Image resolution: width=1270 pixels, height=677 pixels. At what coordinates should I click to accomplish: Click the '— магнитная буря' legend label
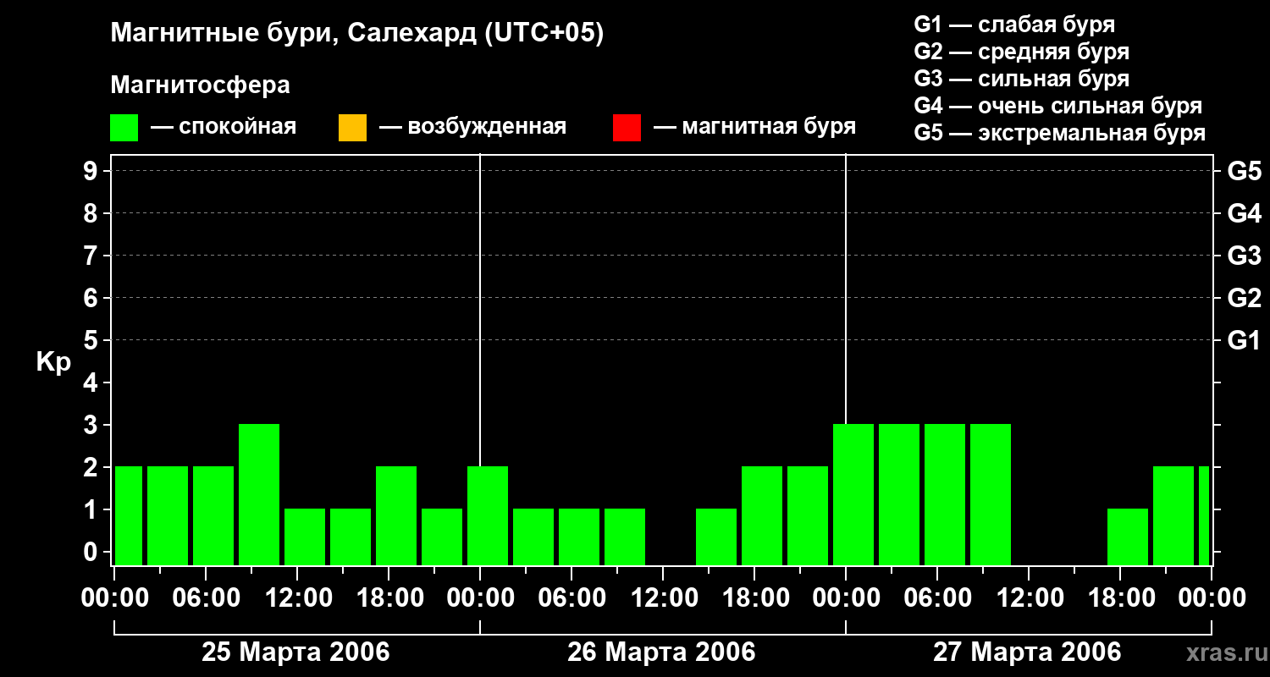[x=755, y=128]
